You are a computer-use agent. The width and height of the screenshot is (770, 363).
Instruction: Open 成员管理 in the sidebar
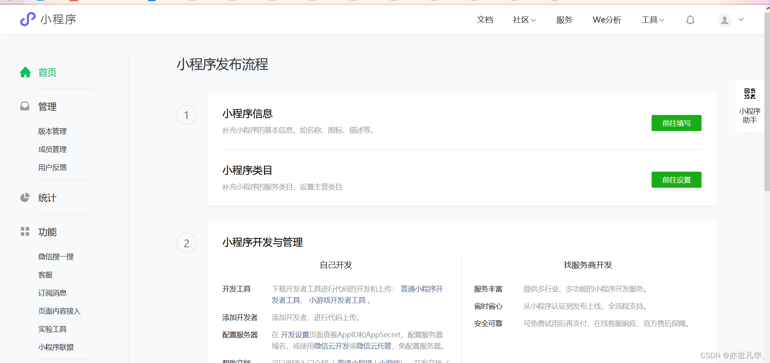coord(52,149)
